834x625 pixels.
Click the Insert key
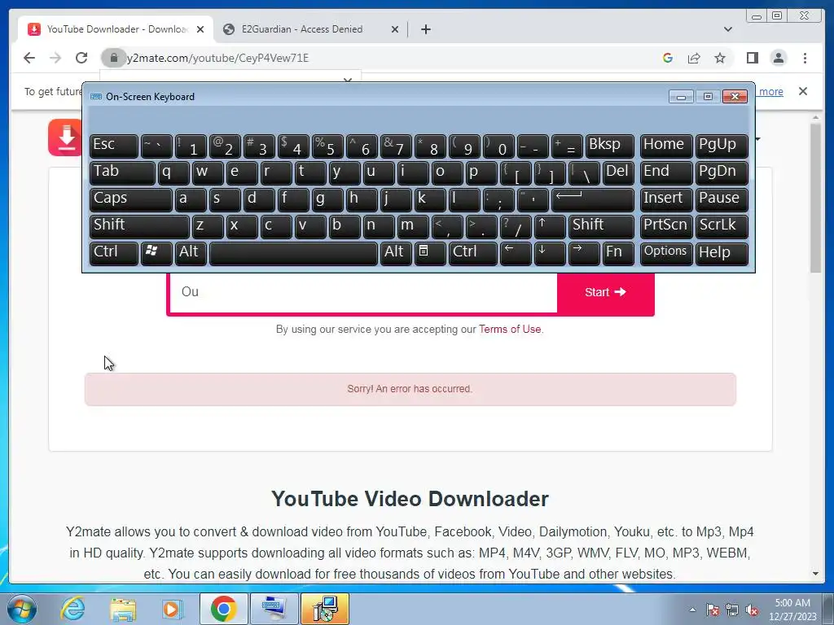coord(665,199)
